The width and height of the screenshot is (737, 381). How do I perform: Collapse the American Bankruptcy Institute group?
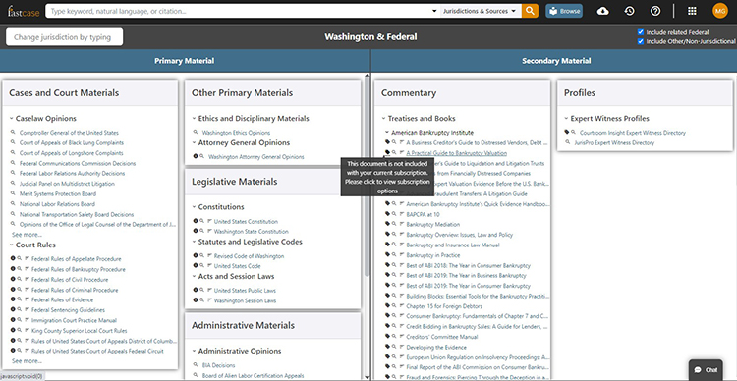(x=387, y=133)
